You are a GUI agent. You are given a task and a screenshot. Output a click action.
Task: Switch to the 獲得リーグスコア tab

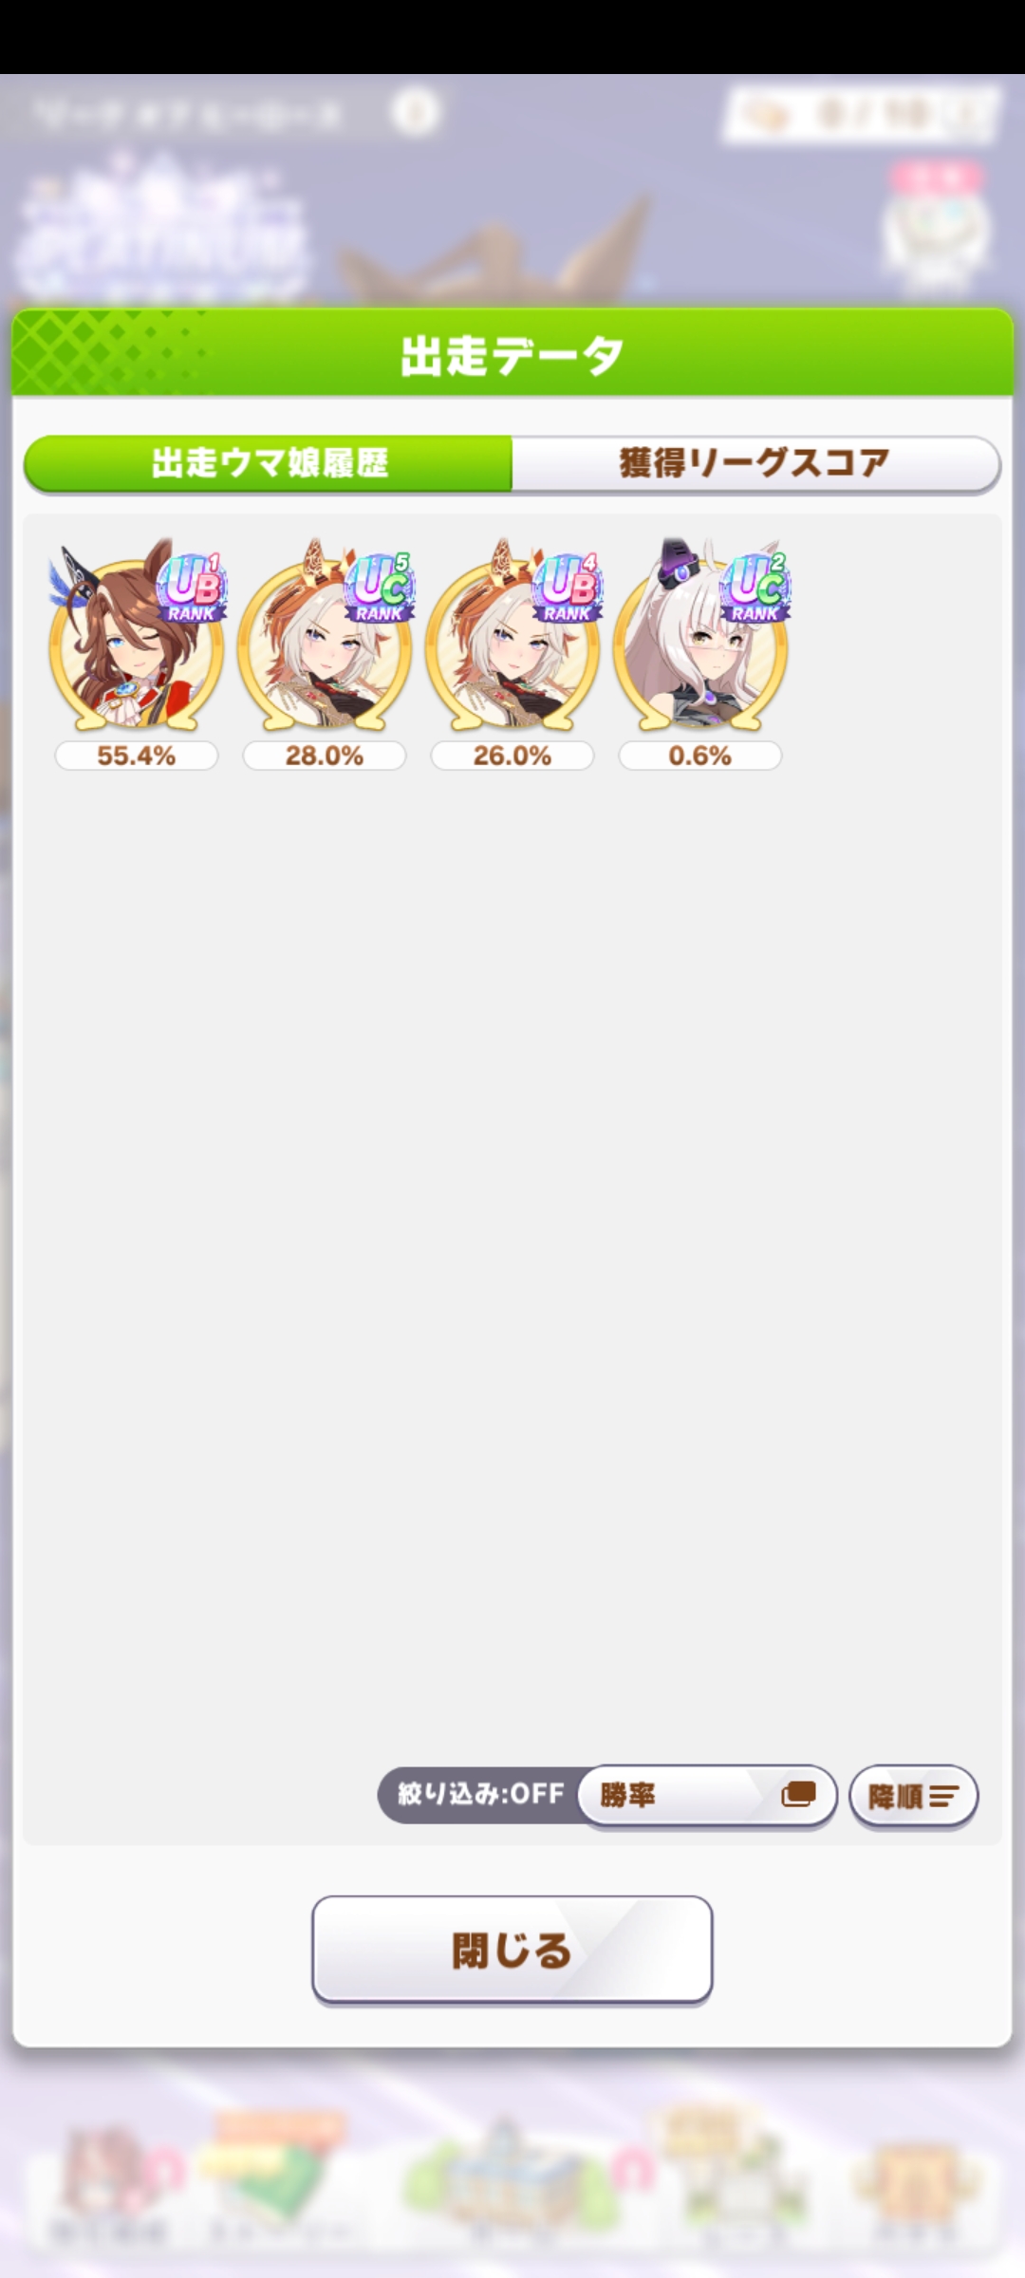point(755,463)
